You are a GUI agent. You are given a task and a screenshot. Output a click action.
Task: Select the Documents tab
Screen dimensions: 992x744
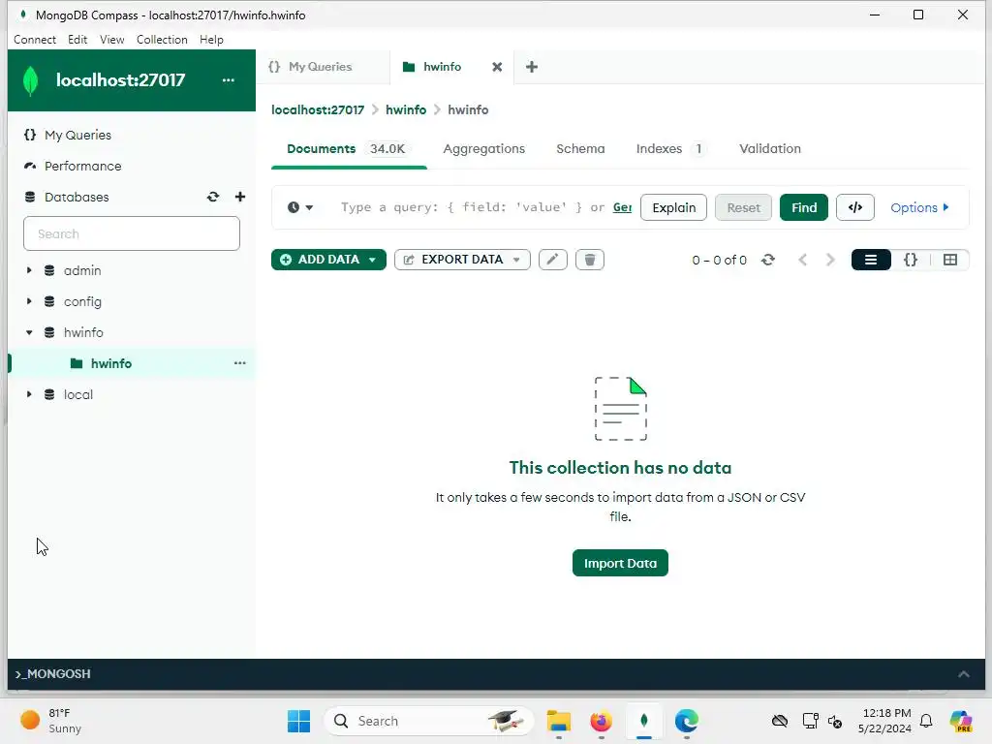348,148
